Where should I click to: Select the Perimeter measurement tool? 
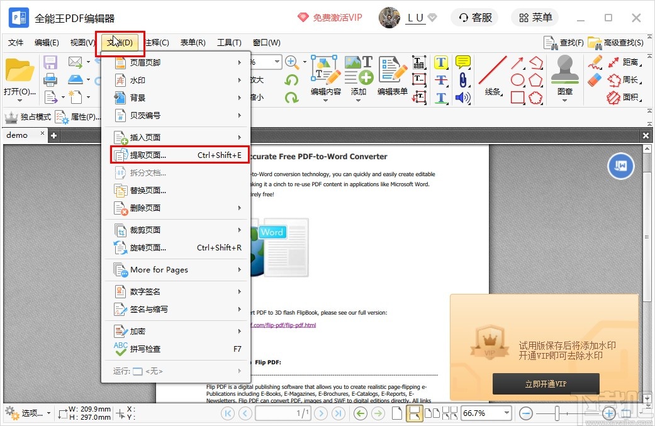(625, 79)
